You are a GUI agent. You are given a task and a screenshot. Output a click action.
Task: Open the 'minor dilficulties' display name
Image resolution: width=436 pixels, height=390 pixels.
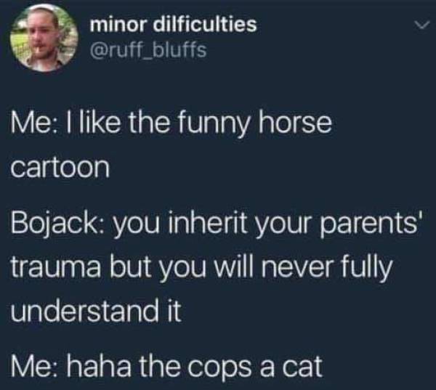pos(173,25)
